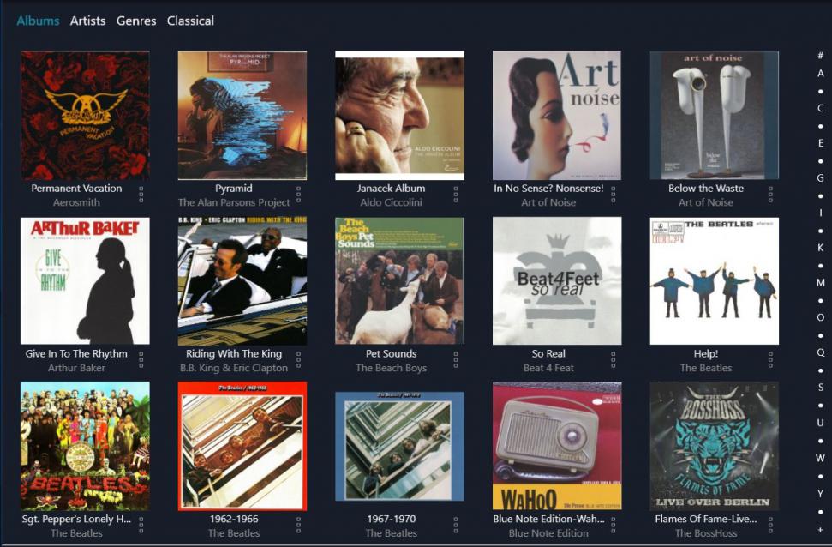Open the options dots beside Pet Sounds
The image size is (832, 547).
pyautogui.click(x=456, y=359)
